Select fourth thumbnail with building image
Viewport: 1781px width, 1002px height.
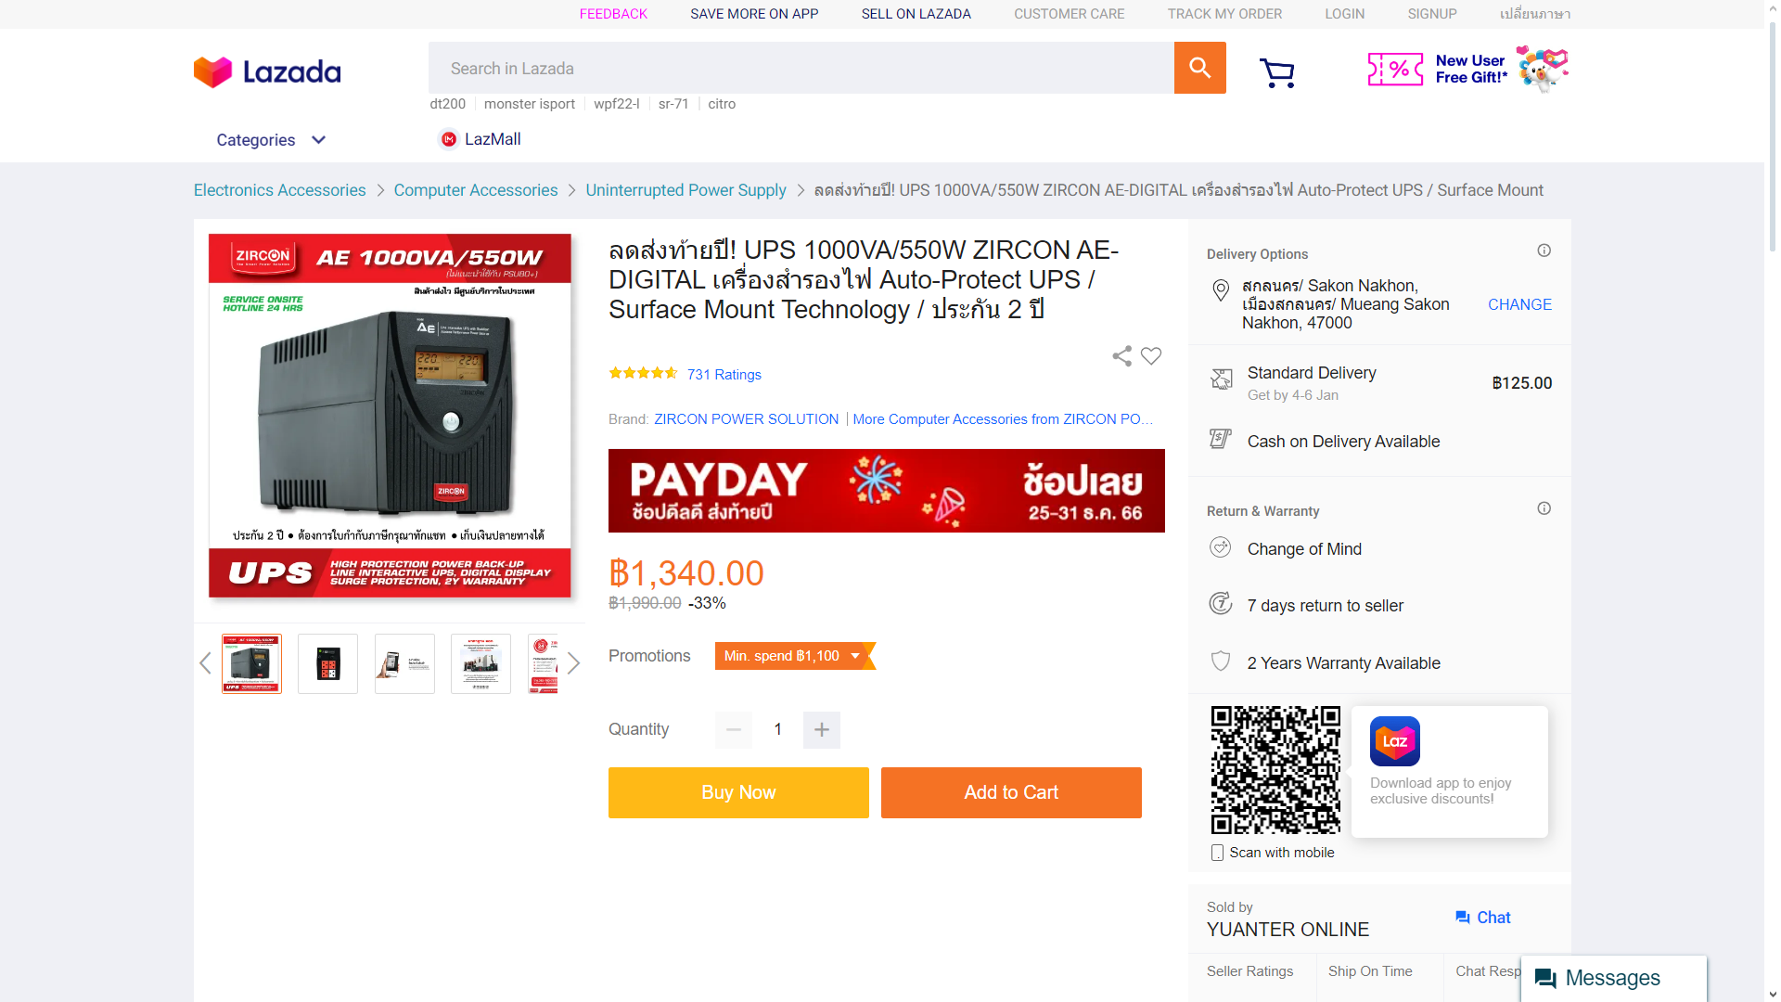[480, 663]
